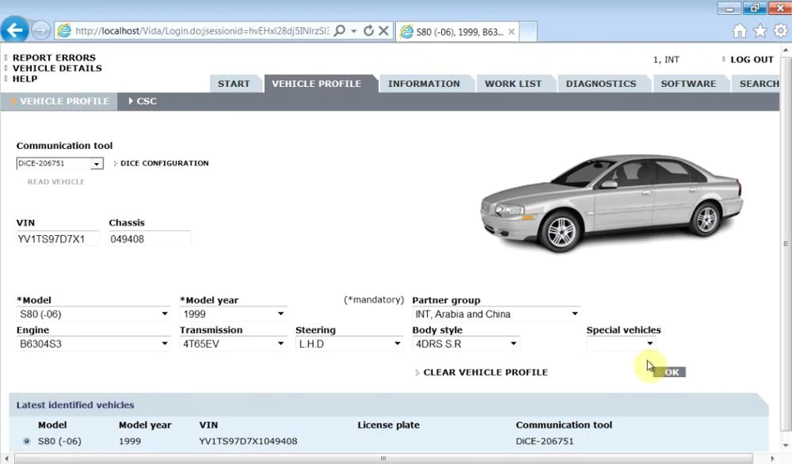Image resolution: width=792 pixels, height=464 pixels.
Task: Open the Special vehicles dropdown
Action: (x=621, y=344)
